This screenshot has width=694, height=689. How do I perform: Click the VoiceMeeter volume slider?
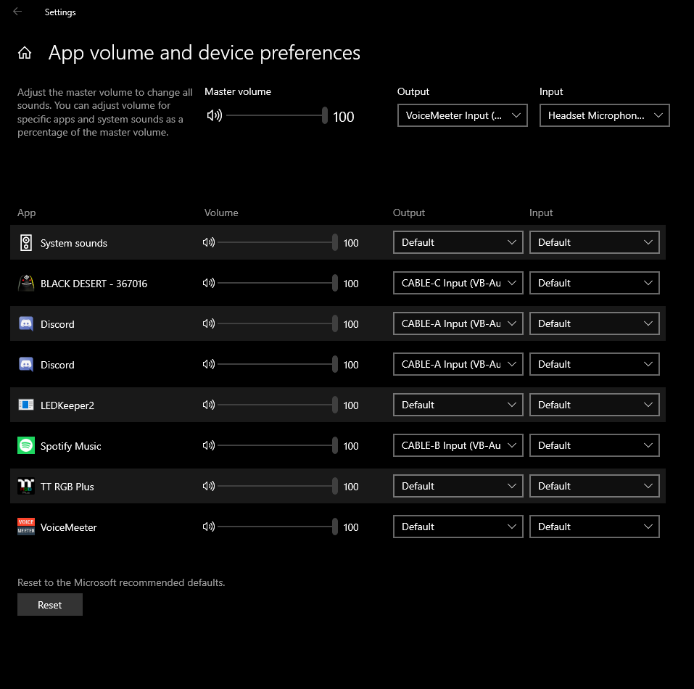point(278,527)
